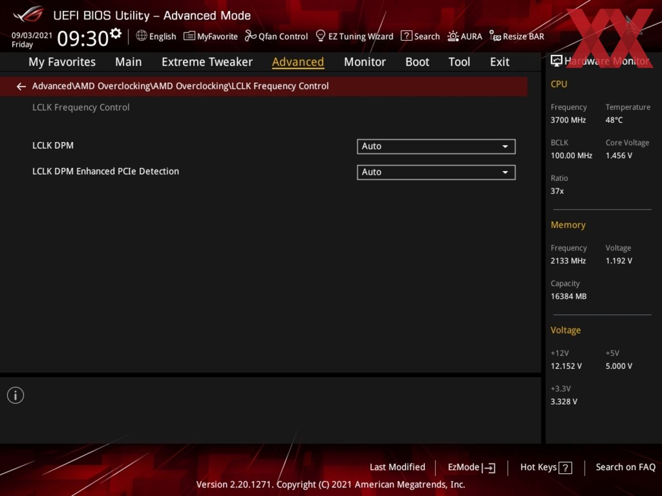The width and height of the screenshot is (662, 496).
Task: Click the date 09/03/2021
Action: pos(32,35)
